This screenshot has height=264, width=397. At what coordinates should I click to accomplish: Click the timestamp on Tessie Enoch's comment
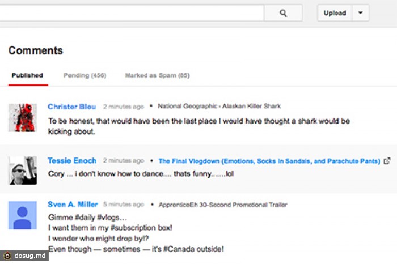124,161
